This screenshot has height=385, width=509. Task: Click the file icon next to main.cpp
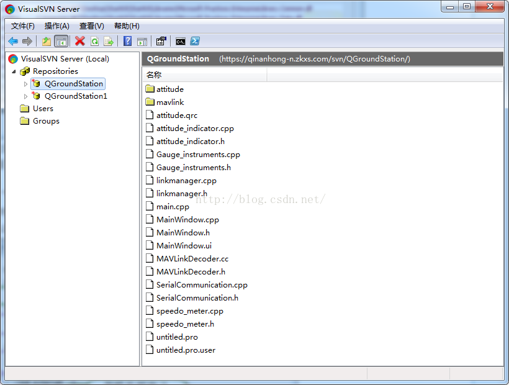pos(150,206)
